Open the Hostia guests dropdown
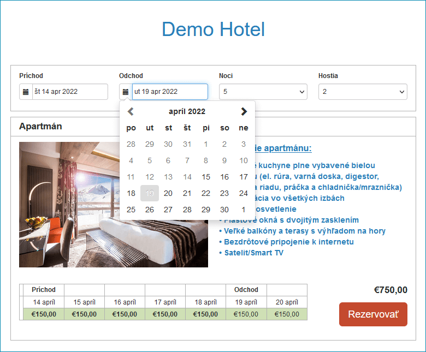The height and width of the screenshot is (352, 426). coord(363,92)
